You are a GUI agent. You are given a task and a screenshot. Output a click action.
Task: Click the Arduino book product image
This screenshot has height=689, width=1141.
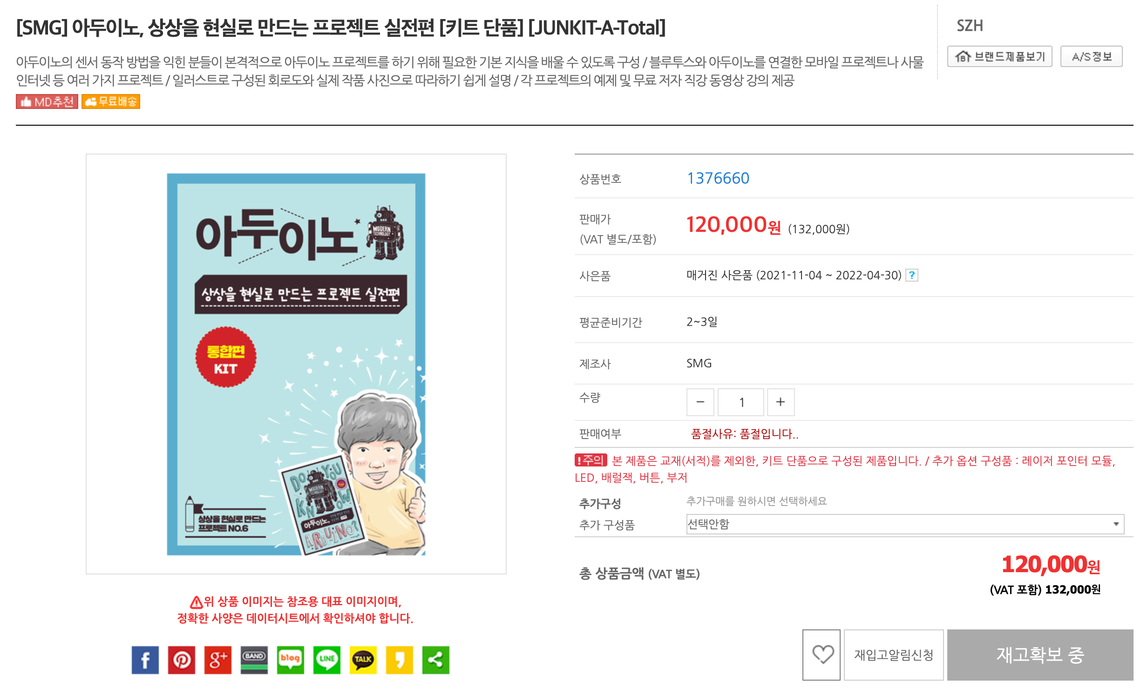point(296,364)
